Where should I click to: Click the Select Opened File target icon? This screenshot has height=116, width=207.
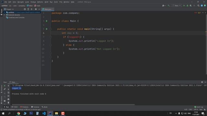[25, 9]
